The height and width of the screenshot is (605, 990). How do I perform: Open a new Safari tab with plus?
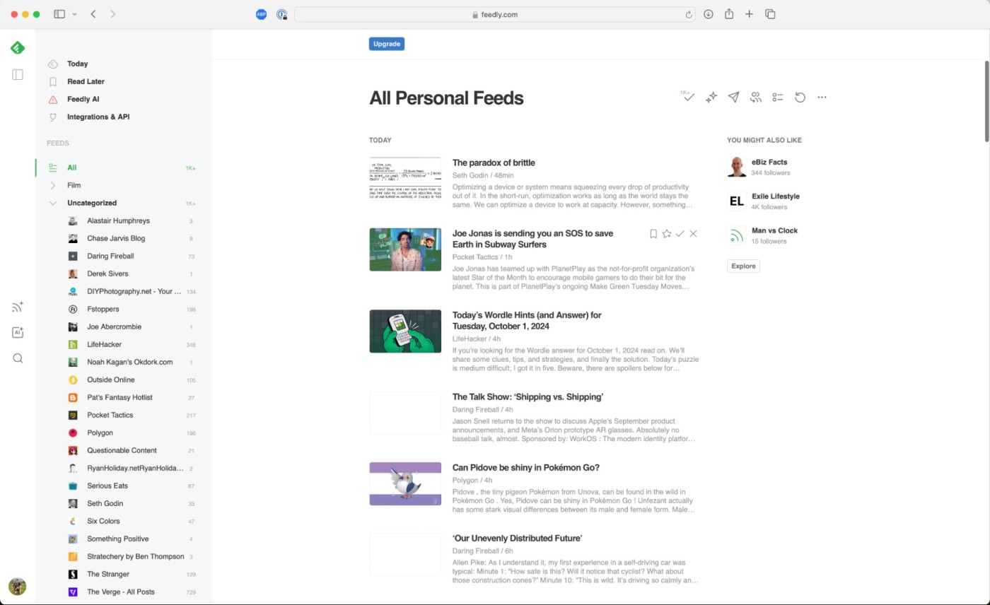(x=750, y=14)
